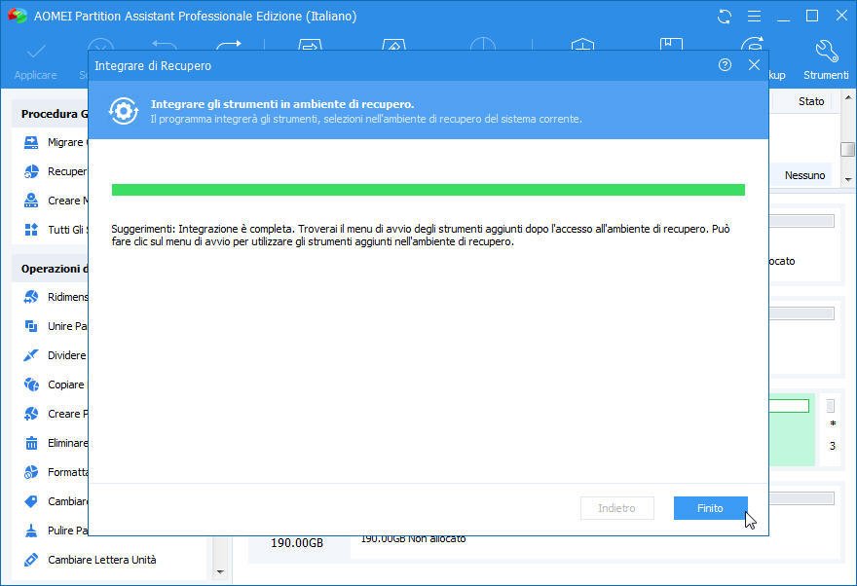The height and width of the screenshot is (586, 857).
Task: Click the AOMEI application logo
Action: coord(17,16)
